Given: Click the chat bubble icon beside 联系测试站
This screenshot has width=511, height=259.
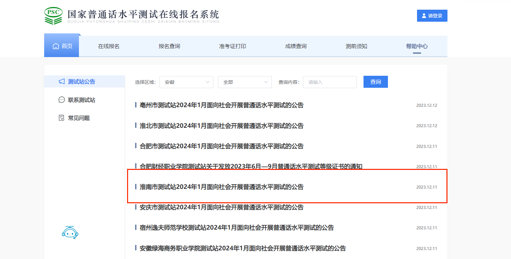Looking at the screenshot, I should [x=62, y=100].
